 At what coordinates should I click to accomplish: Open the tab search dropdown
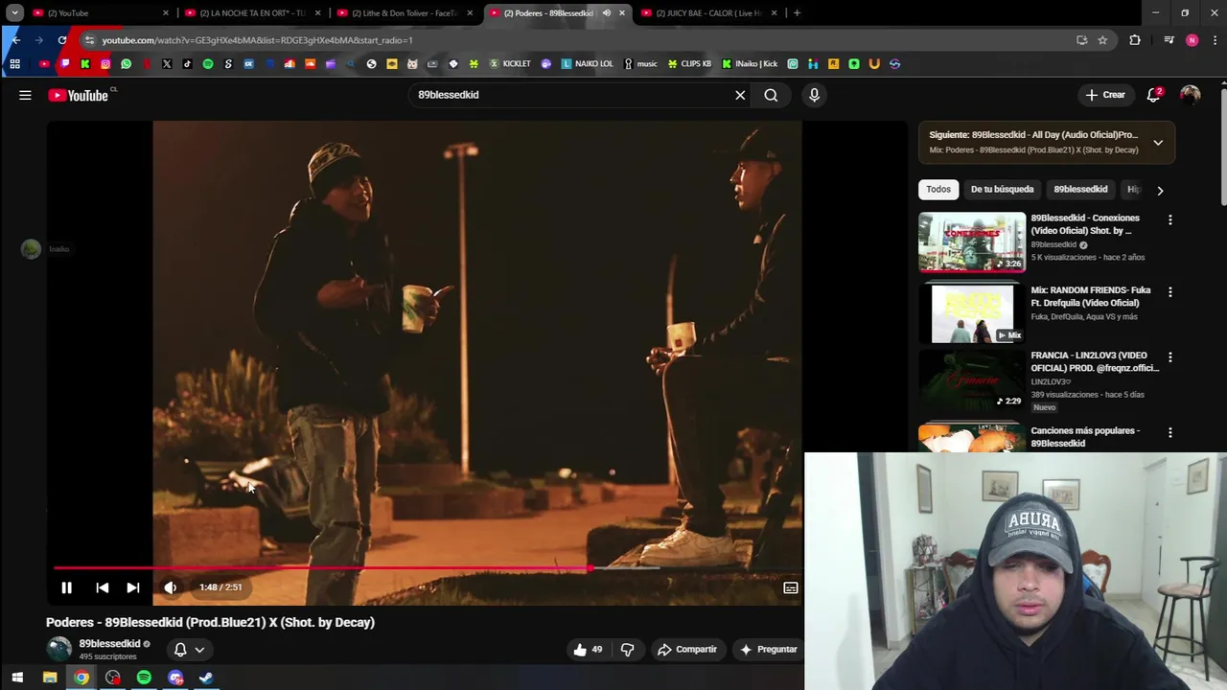point(14,12)
